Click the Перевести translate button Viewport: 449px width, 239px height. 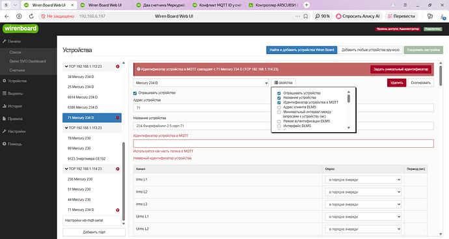401,16
